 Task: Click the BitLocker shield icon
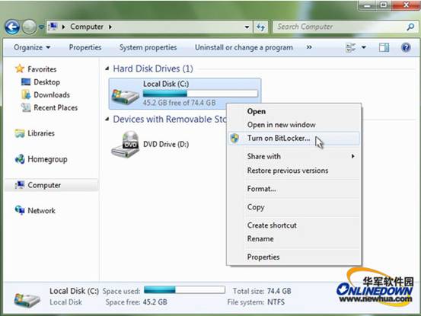point(235,139)
